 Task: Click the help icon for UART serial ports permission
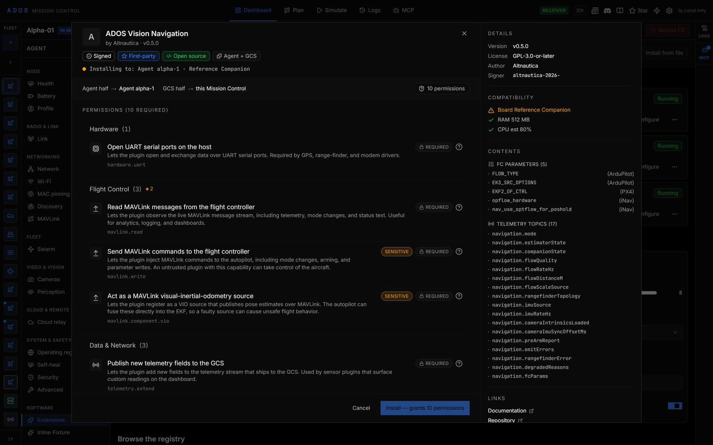459,147
